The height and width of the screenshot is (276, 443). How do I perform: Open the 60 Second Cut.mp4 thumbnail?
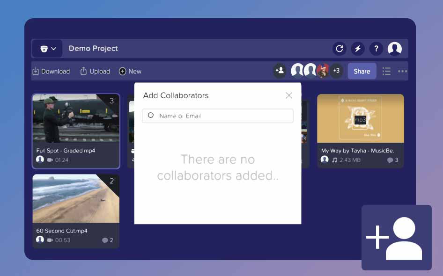coord(76,198)
